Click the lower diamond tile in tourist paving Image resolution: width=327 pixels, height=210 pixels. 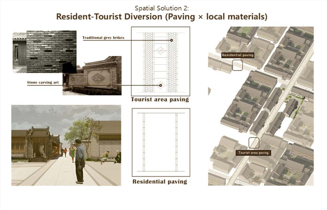161,85
